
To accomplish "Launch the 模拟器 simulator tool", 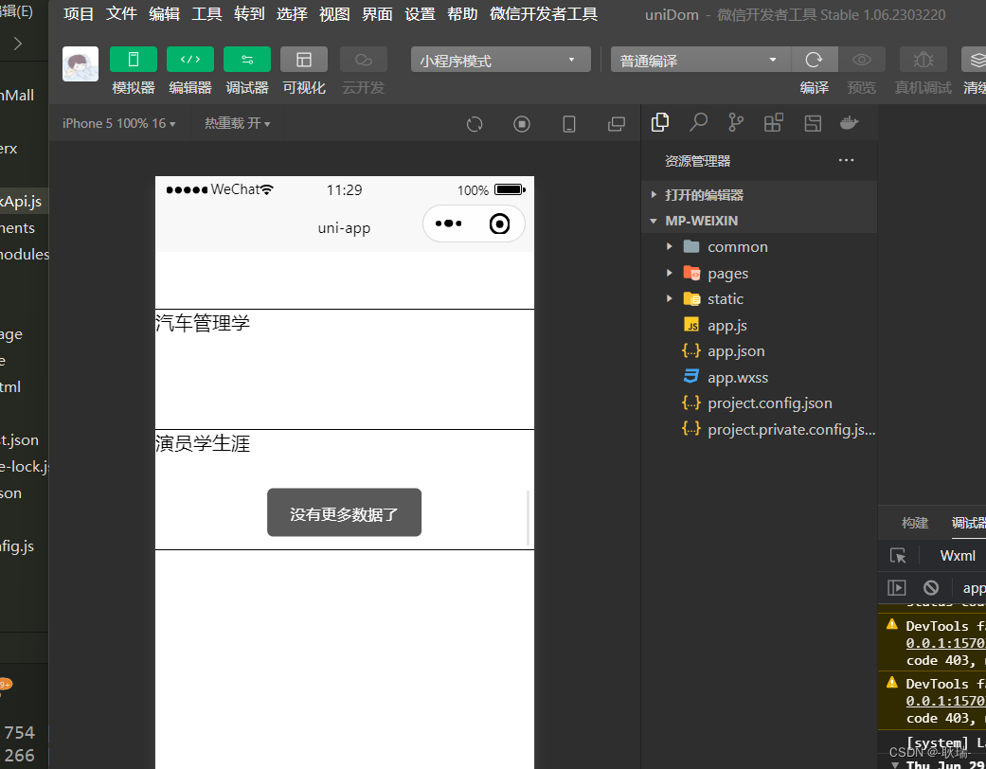I will click(133, 59).
